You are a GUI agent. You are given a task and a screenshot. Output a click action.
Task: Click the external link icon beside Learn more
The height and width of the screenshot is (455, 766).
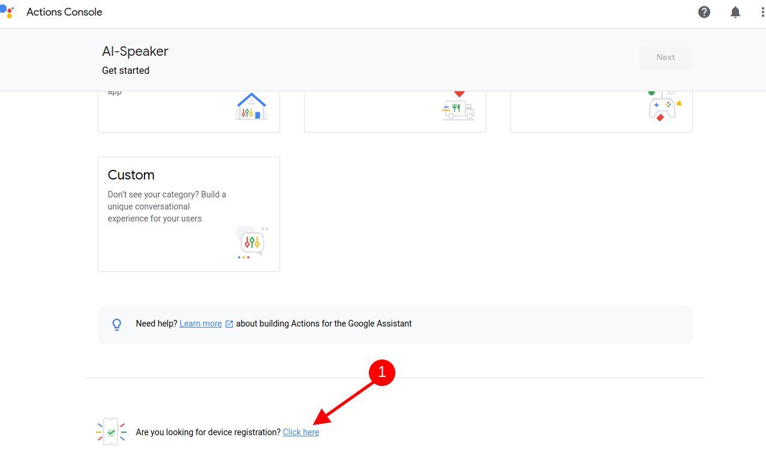tap(229, 324)
